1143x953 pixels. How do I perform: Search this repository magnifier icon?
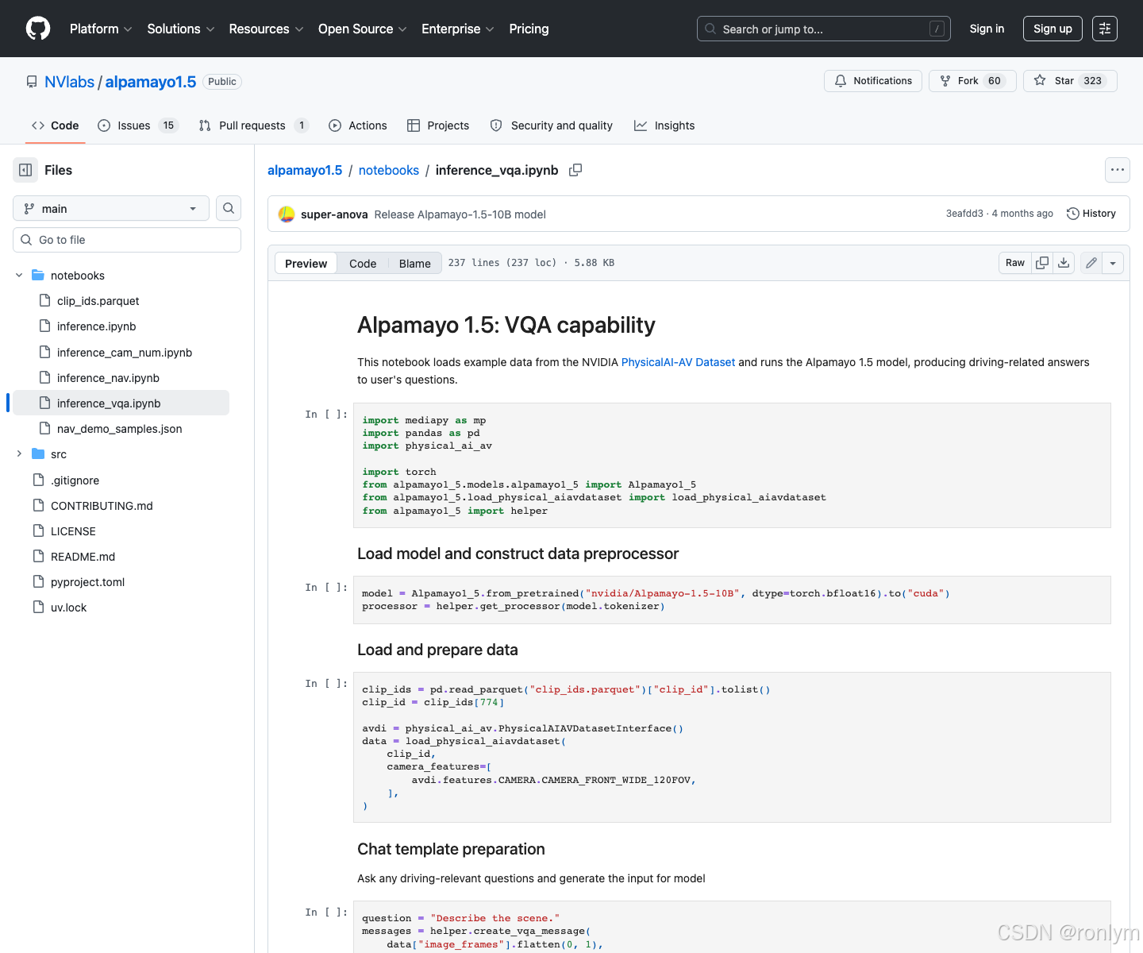tap(229, 208)
